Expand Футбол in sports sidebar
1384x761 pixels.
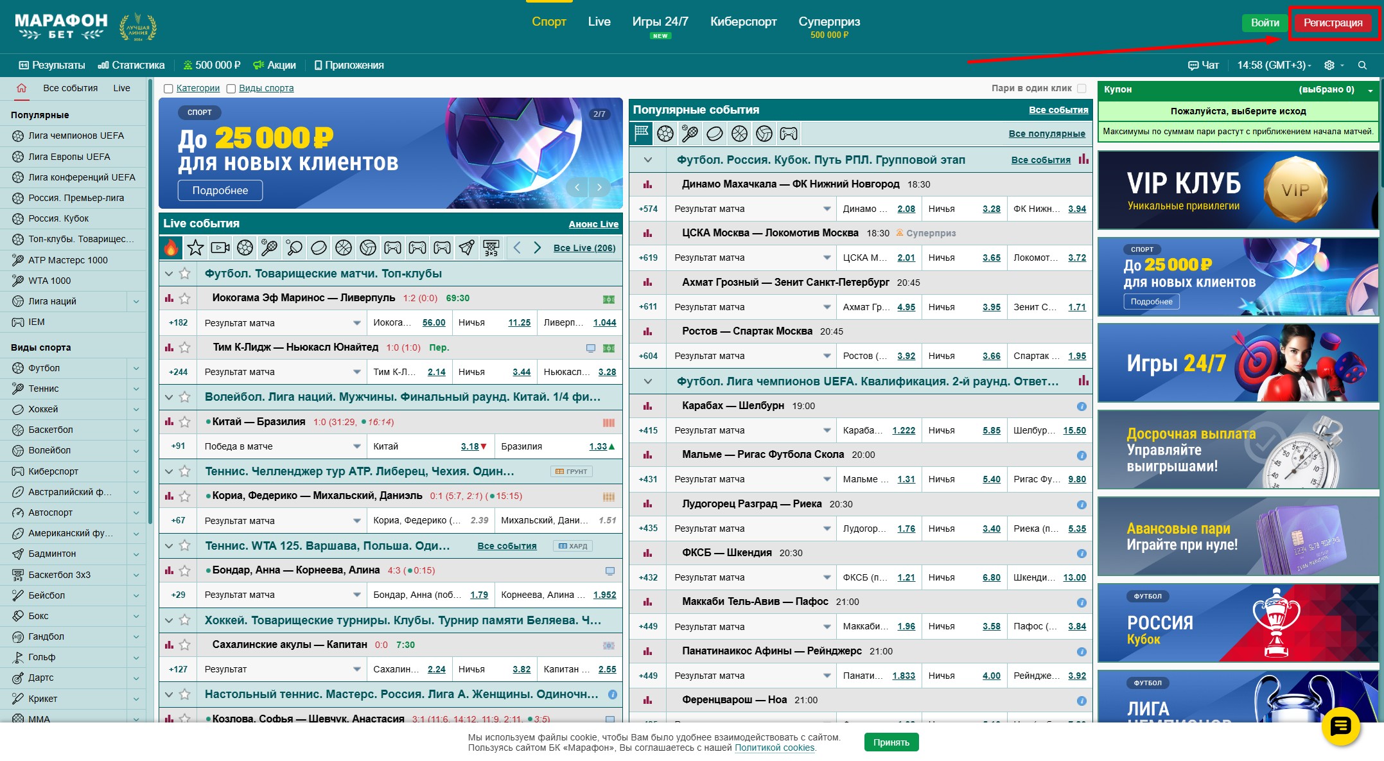136,368
